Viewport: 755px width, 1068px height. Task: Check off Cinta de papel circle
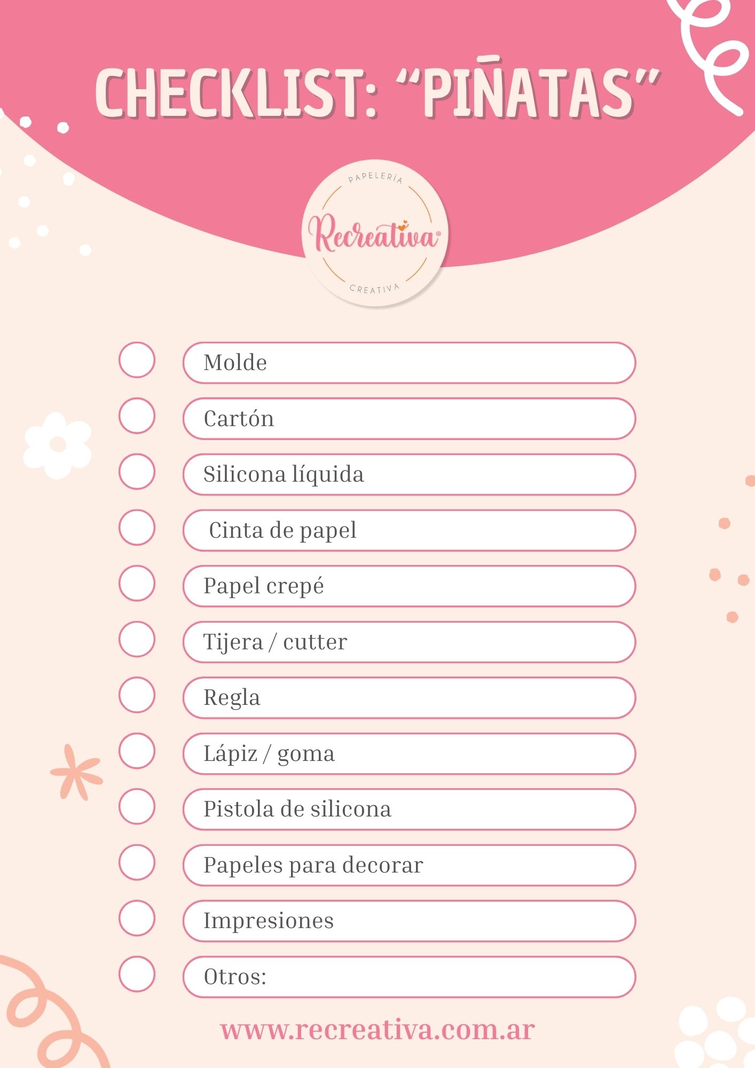(x=137, y=528)
